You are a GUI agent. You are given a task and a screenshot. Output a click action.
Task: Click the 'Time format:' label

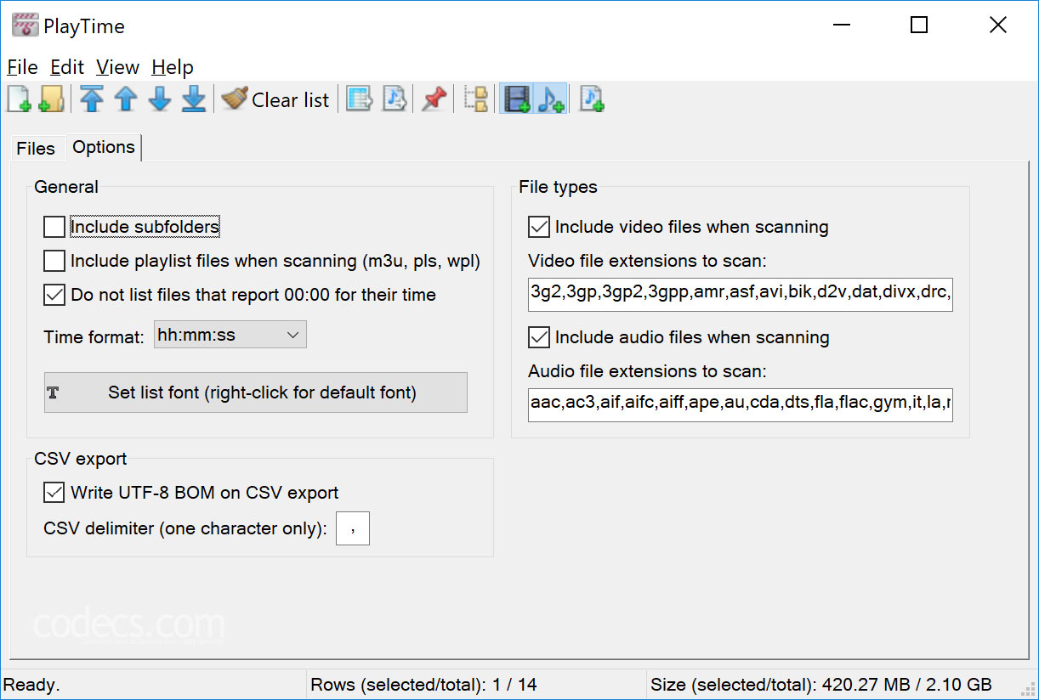pyautogui.click(x=94, y=337)
